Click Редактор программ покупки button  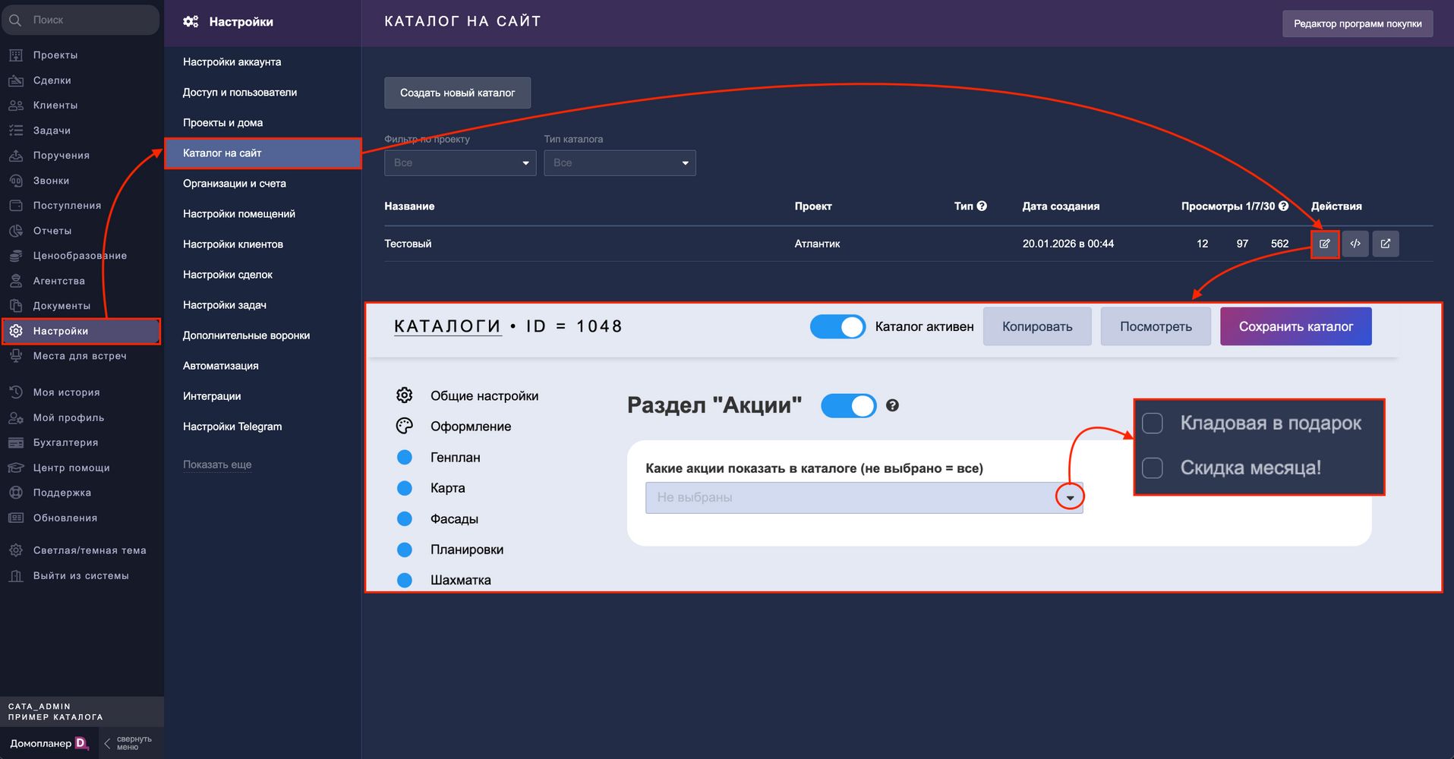point(1358,24)
